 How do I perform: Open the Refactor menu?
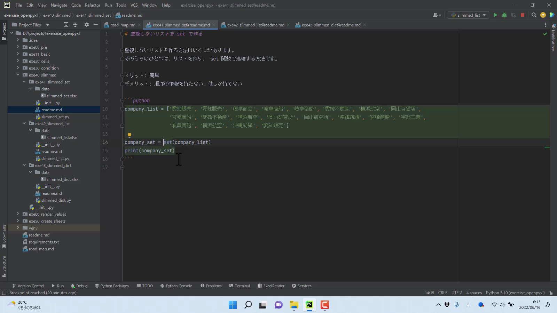click(x=92, y=5)
